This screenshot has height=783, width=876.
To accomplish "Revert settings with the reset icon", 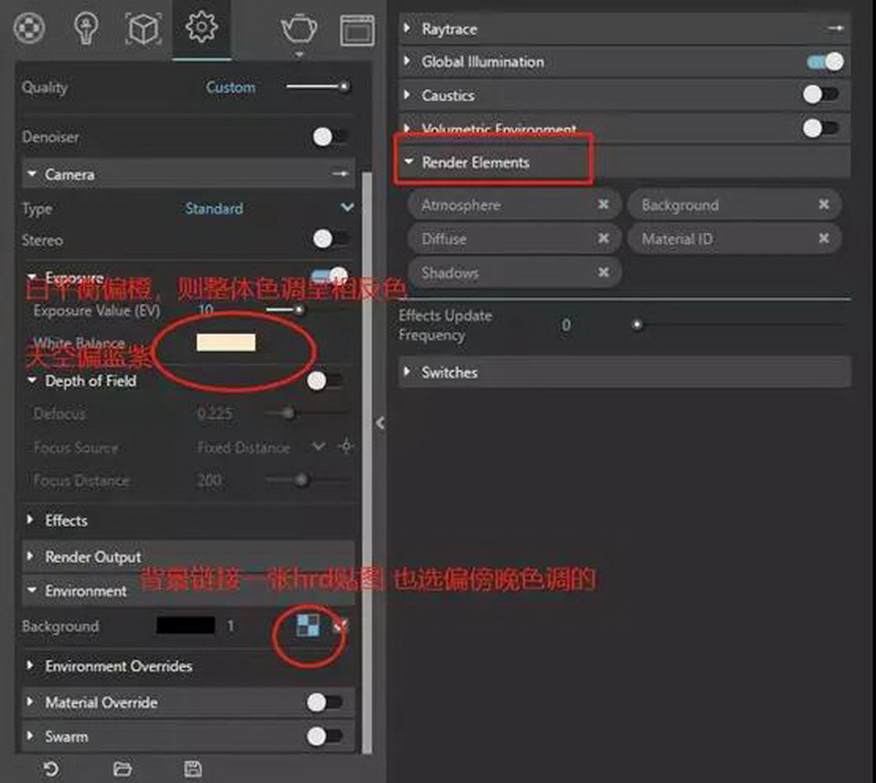I will (51, 768).
